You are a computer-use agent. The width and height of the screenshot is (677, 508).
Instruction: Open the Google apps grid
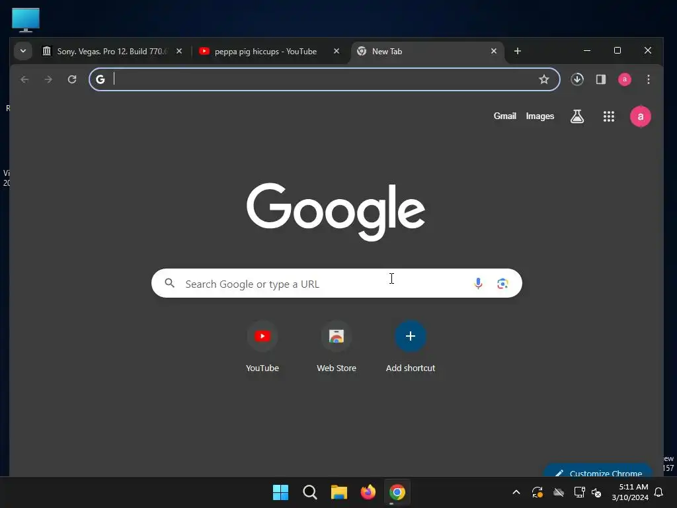pyautogui.click(x=608, y=116)
